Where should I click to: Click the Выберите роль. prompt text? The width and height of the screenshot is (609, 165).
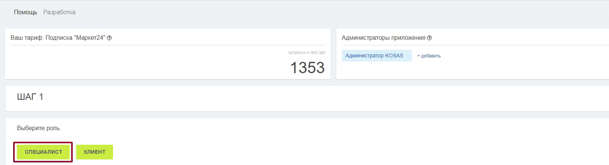(x=39, y=128)
